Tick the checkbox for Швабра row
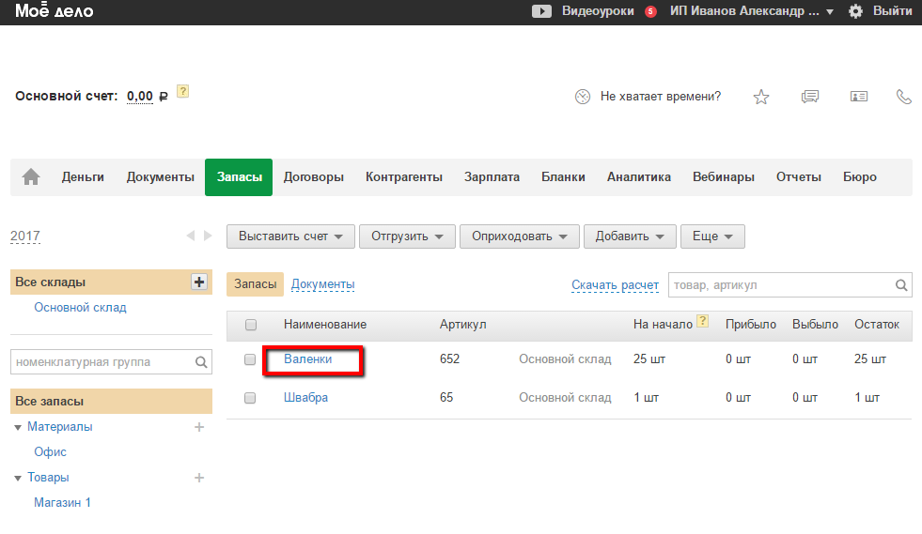Image resolution: width=922 pixels, height=534 pixels. [250, 398]
